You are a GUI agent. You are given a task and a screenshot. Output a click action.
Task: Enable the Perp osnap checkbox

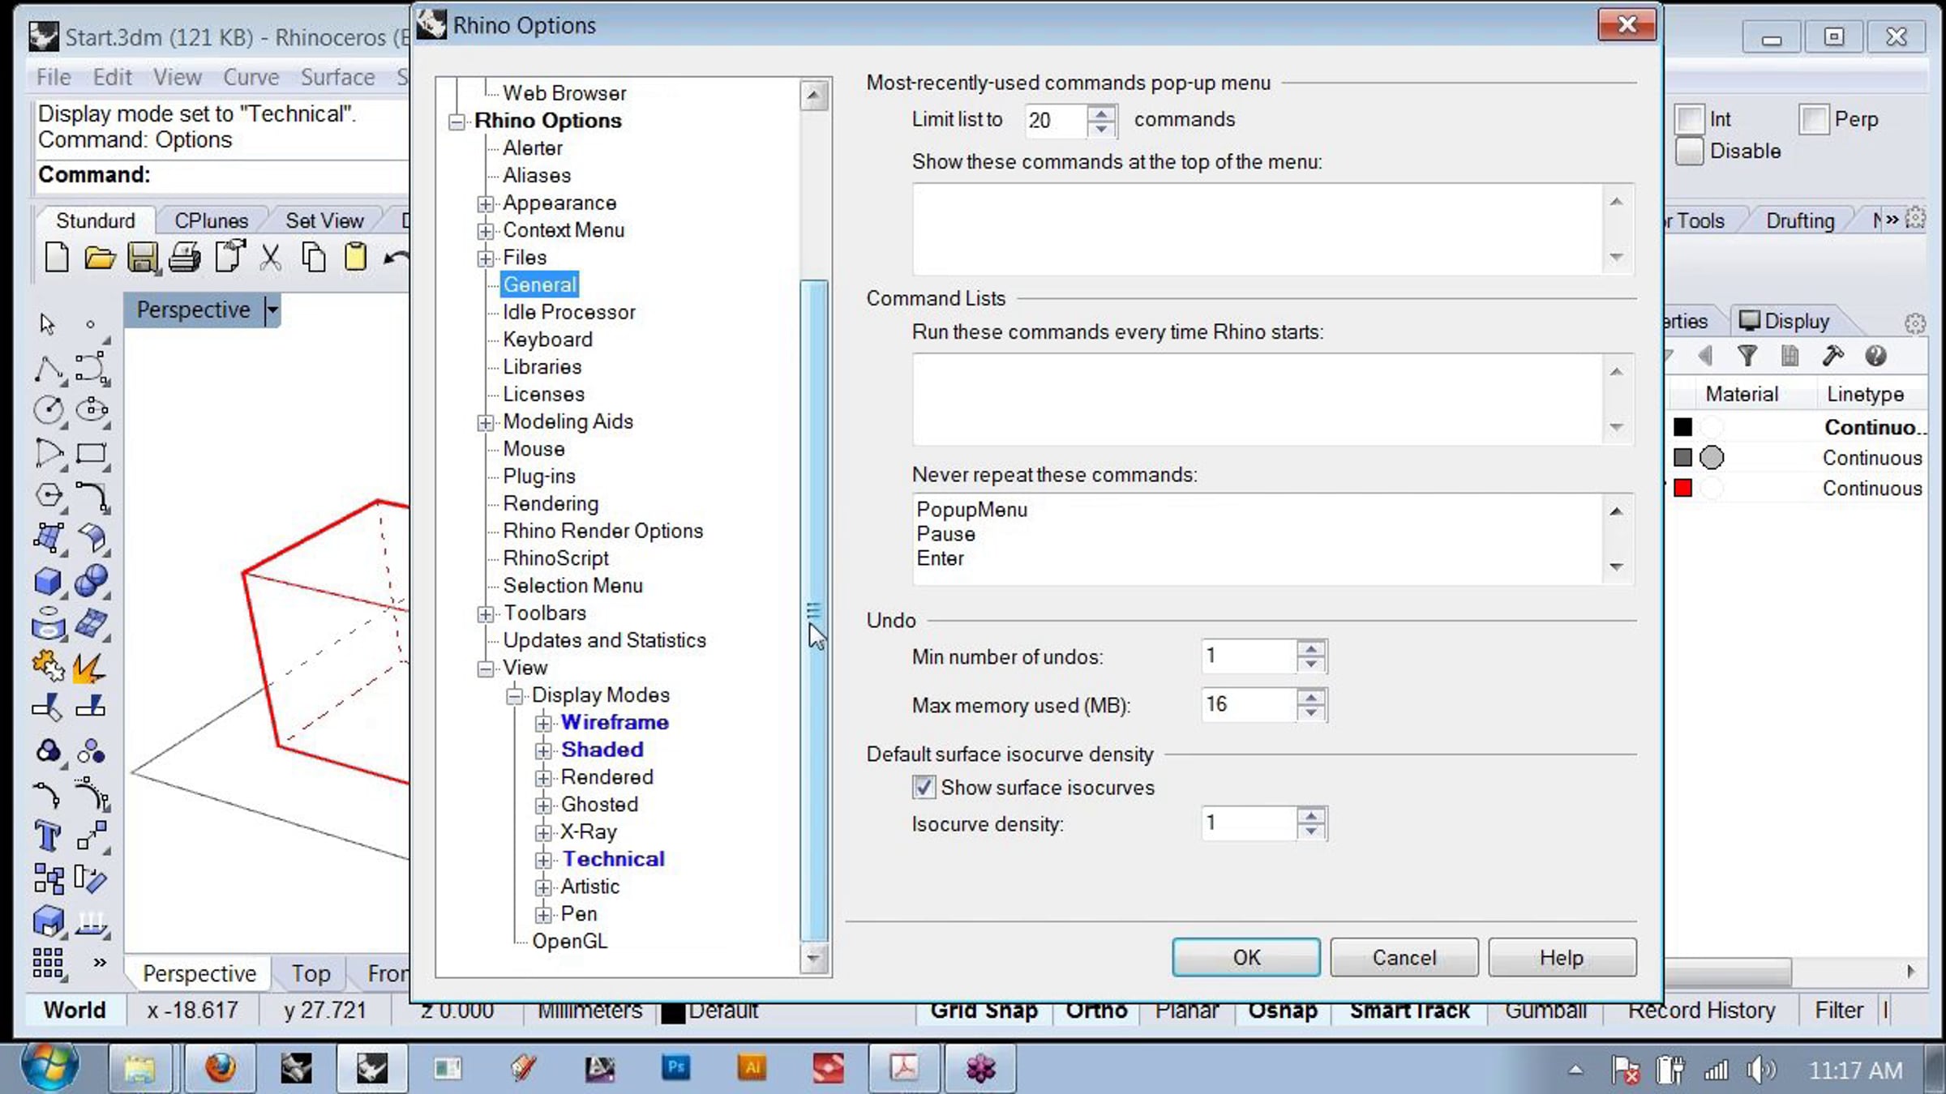click(1813, 119)
